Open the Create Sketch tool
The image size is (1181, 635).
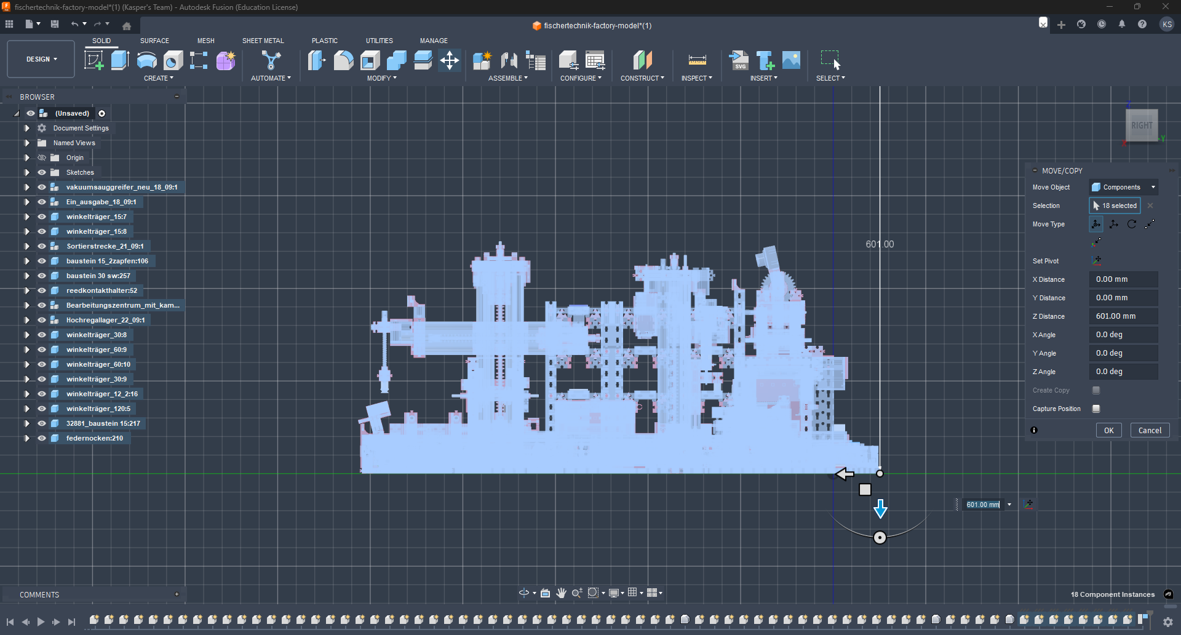[x=94, y=60]
